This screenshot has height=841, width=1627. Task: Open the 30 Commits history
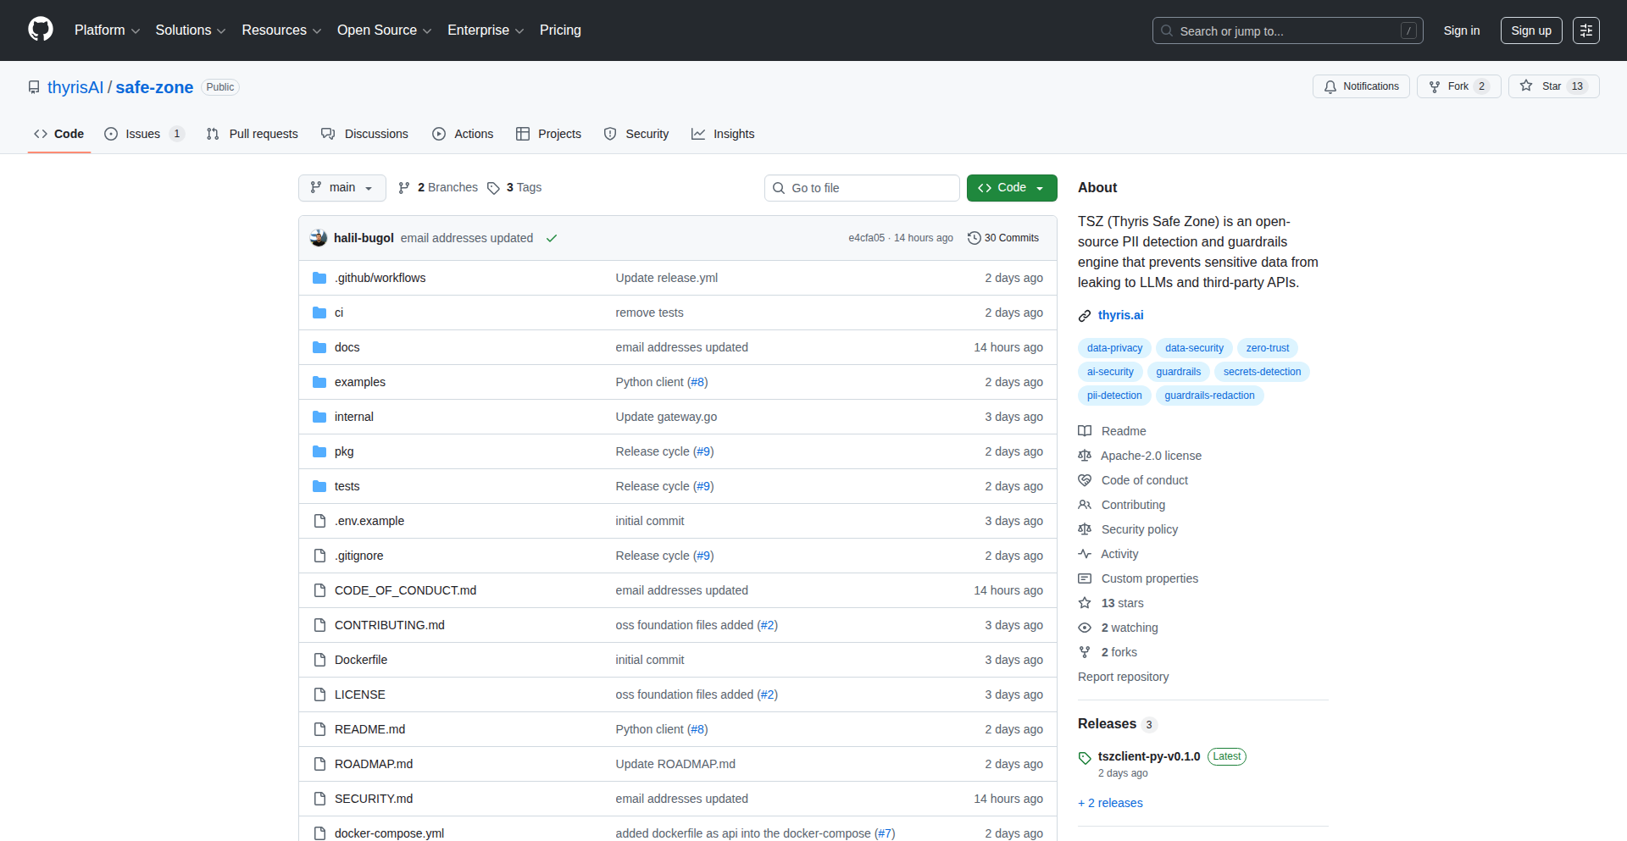1003,238
